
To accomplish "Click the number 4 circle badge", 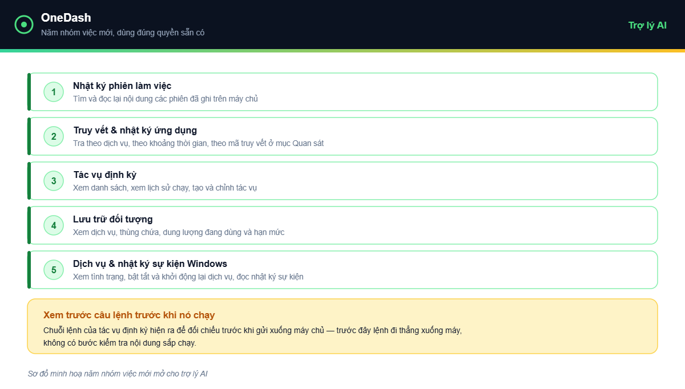I will click(x=54, y=225).
